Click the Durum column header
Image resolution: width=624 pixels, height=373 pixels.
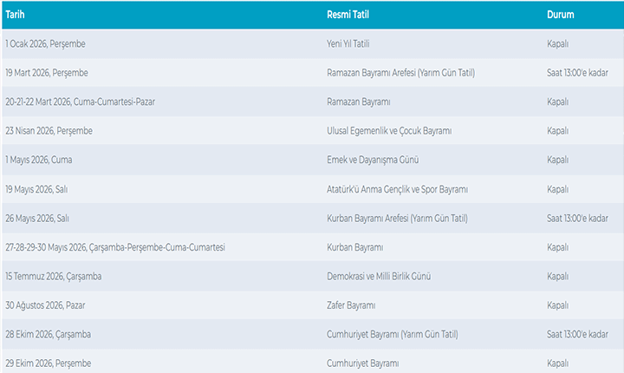pos(561,16)
